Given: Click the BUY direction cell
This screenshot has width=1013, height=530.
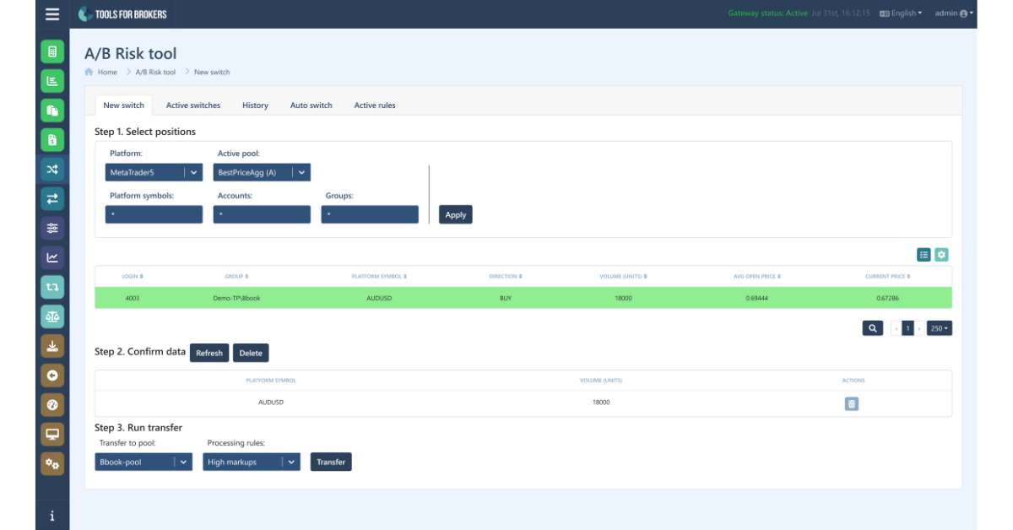Looking at the screenshot, I should point(506,298).
